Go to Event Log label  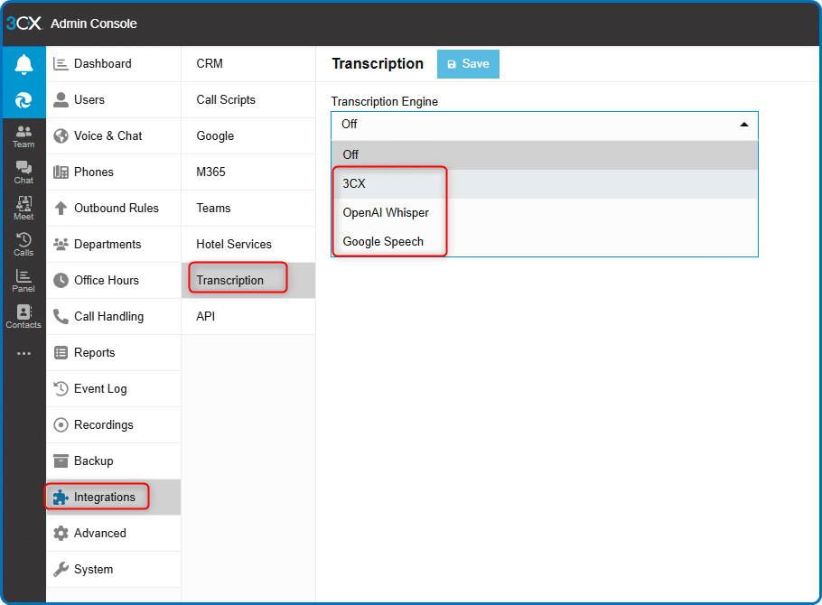(100, 389)
